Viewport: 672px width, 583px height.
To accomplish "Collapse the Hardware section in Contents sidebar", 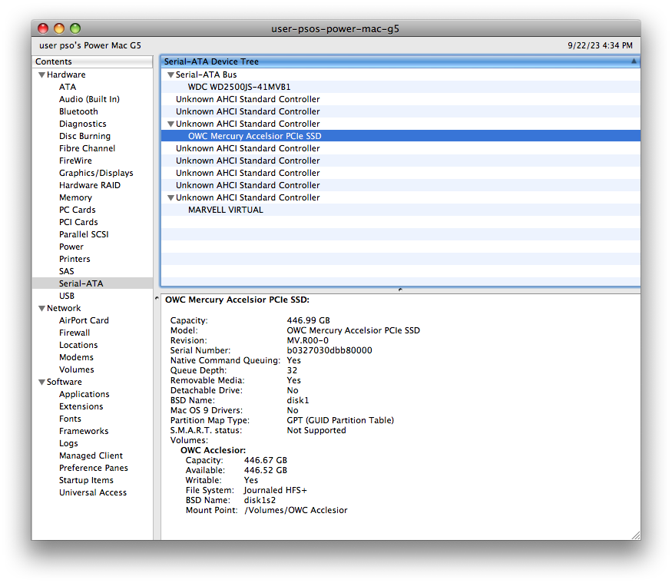I will [41, 74].
